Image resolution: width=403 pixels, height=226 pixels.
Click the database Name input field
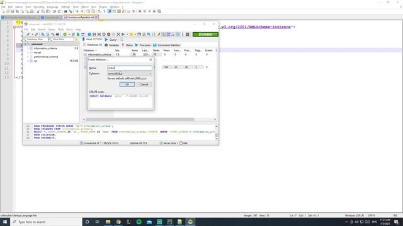point(130,68)
